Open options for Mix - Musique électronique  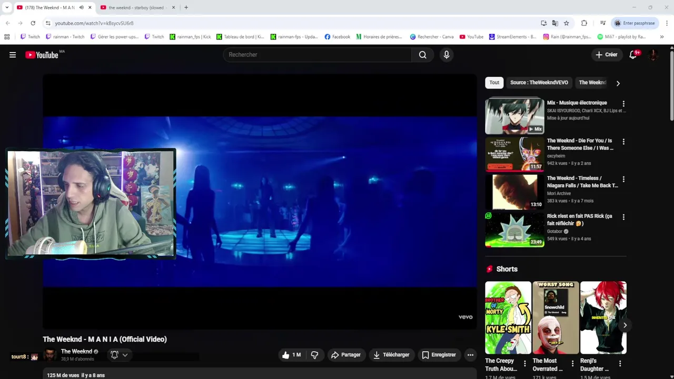[x=623, y=104]
